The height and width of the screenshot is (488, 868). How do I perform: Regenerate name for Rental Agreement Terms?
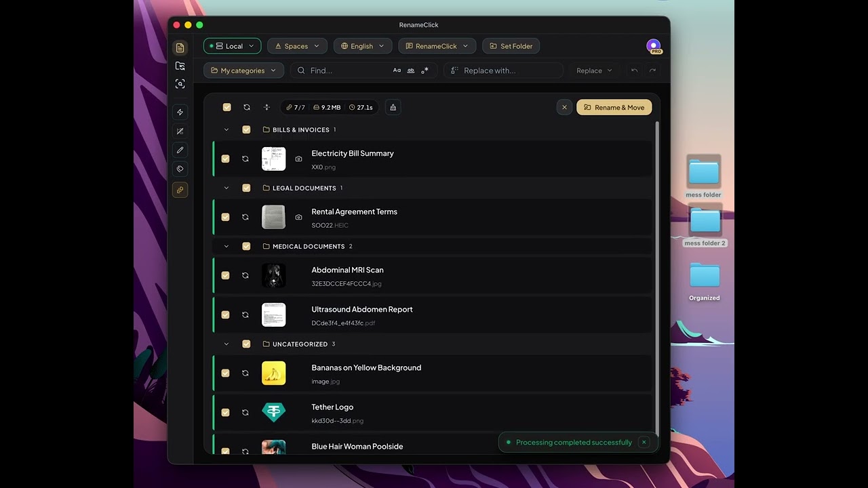pyautogui.click(x=245, y=217)
